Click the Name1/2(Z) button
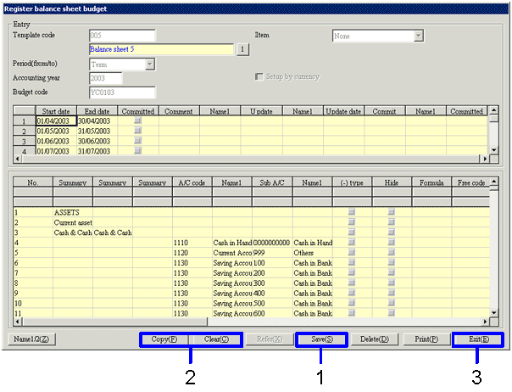 click(x=32, y=339)
